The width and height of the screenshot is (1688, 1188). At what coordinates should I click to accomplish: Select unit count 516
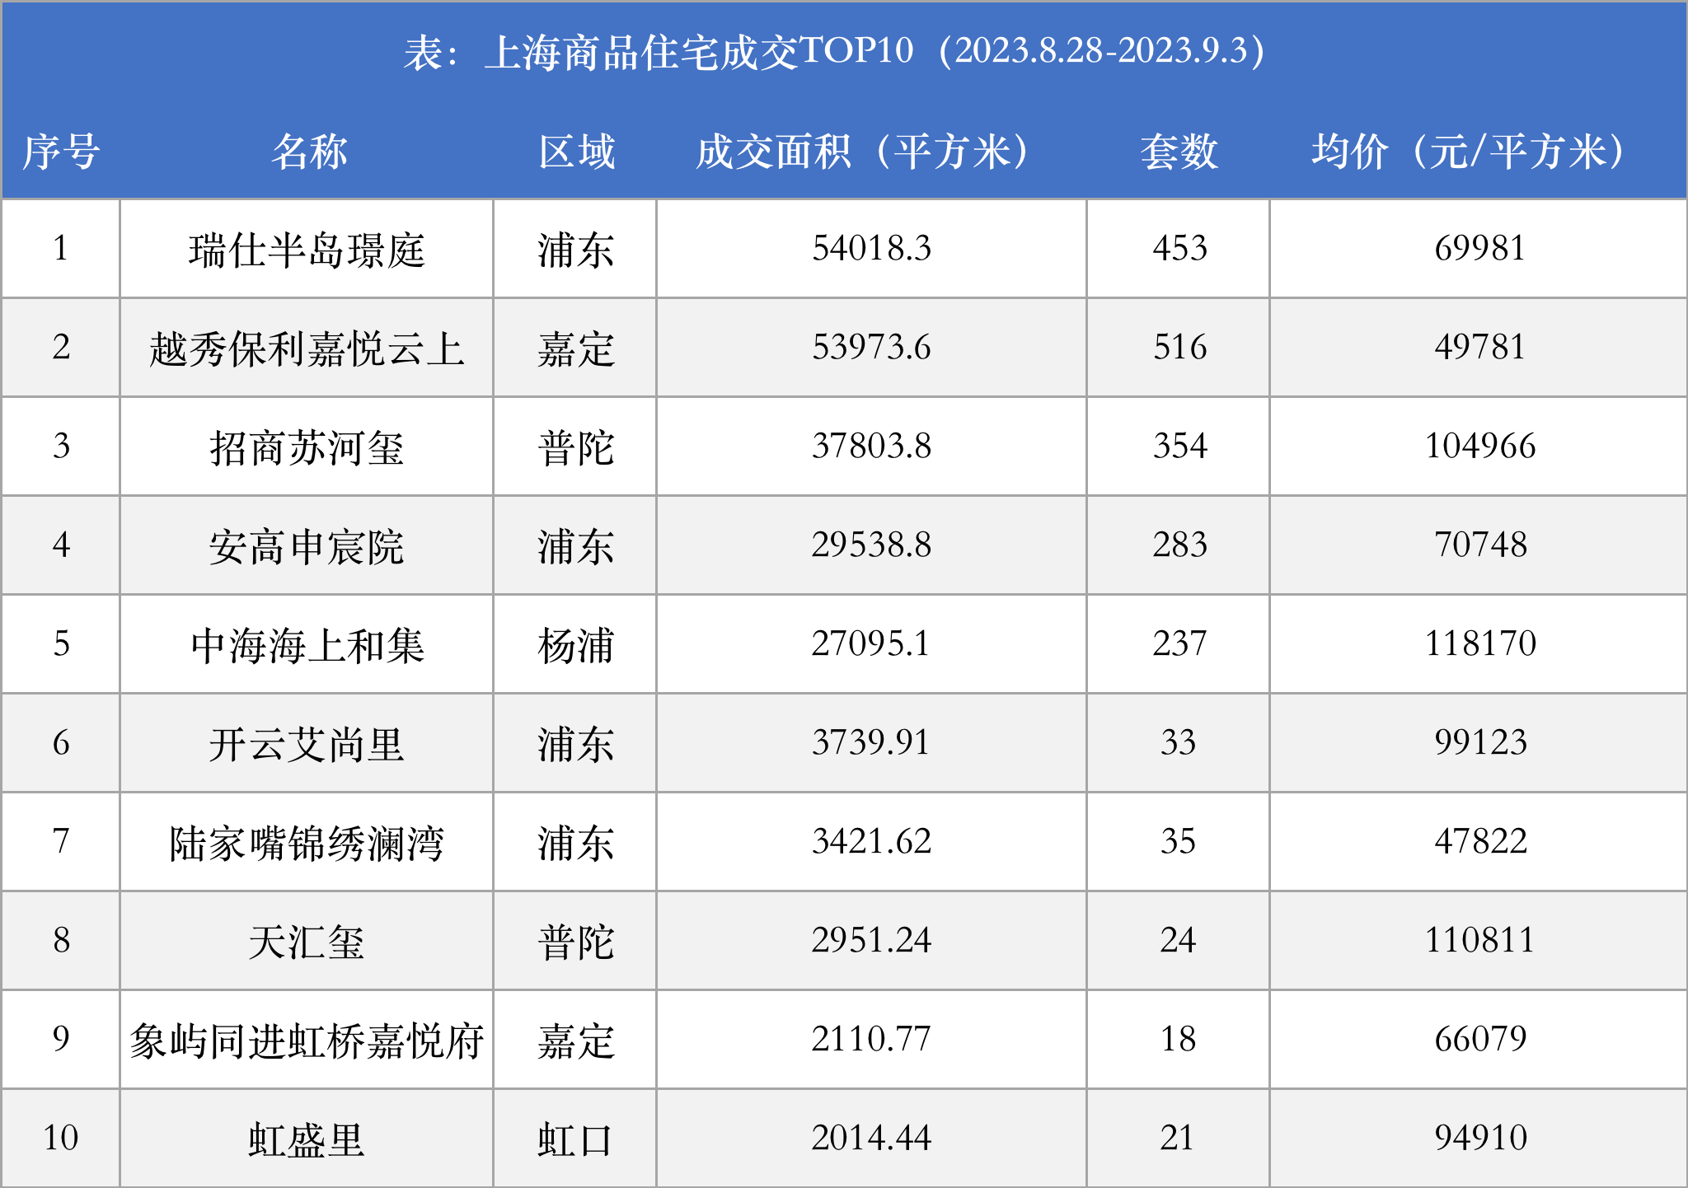(1179, 347)
